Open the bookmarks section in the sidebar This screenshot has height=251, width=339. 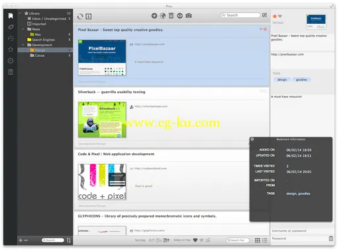pos(11,16)
